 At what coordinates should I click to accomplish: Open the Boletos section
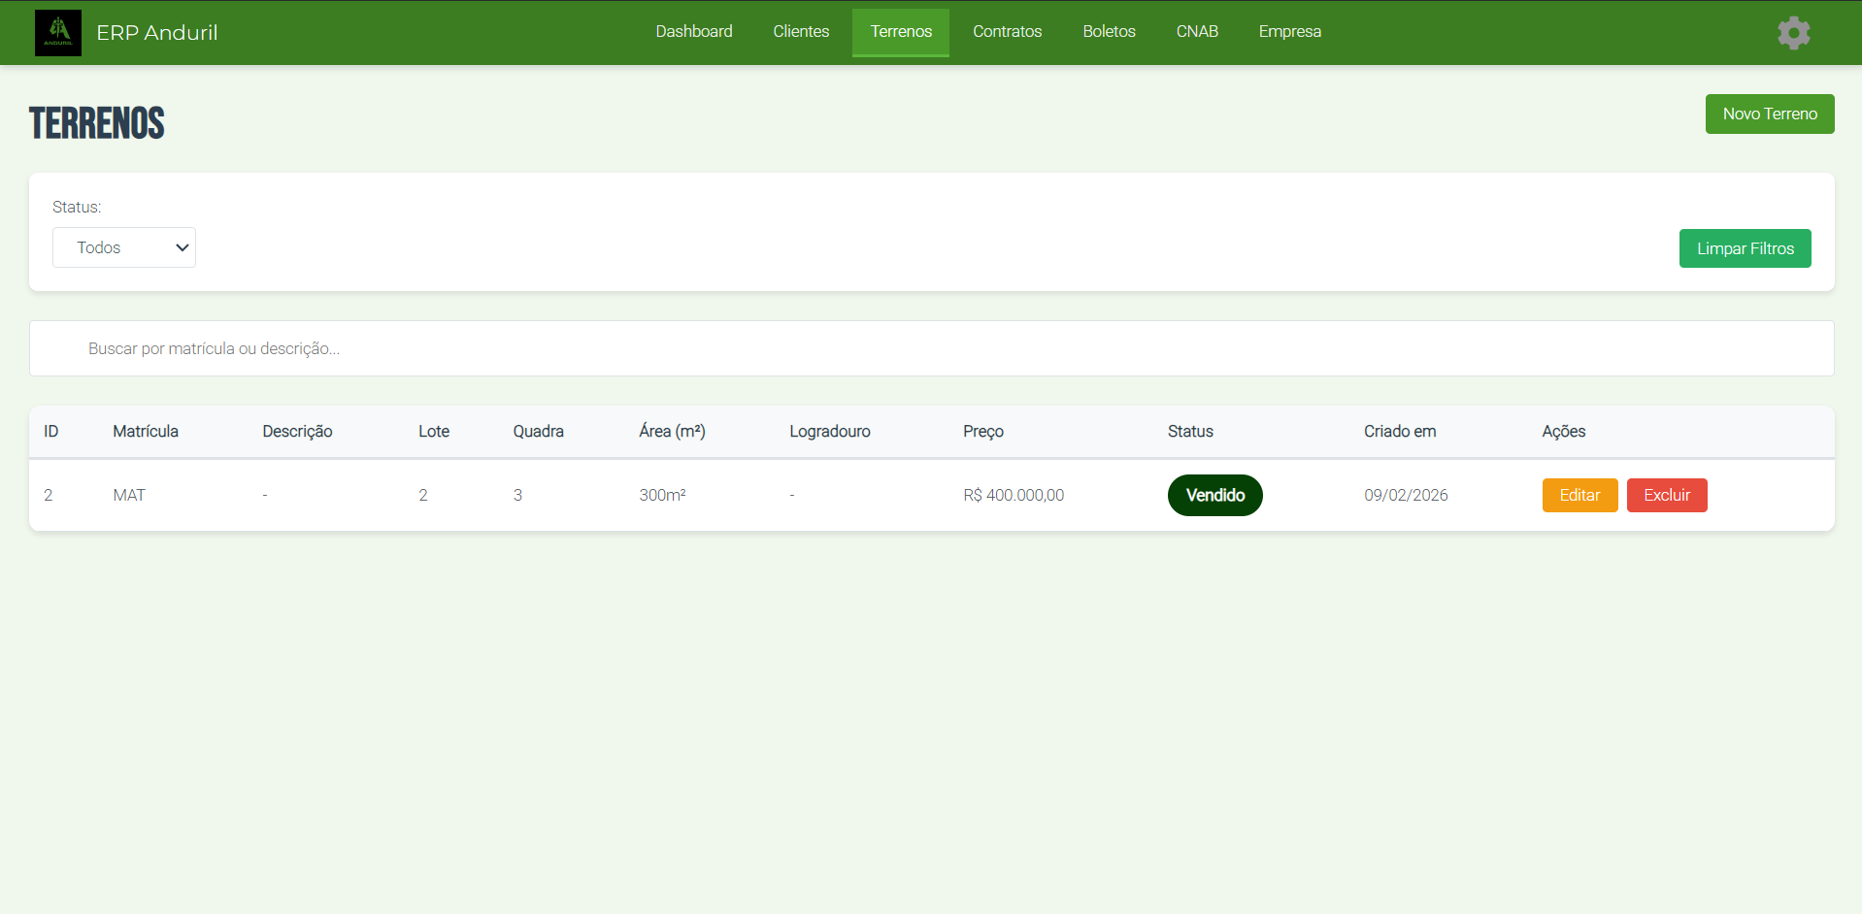[1109, 32]
